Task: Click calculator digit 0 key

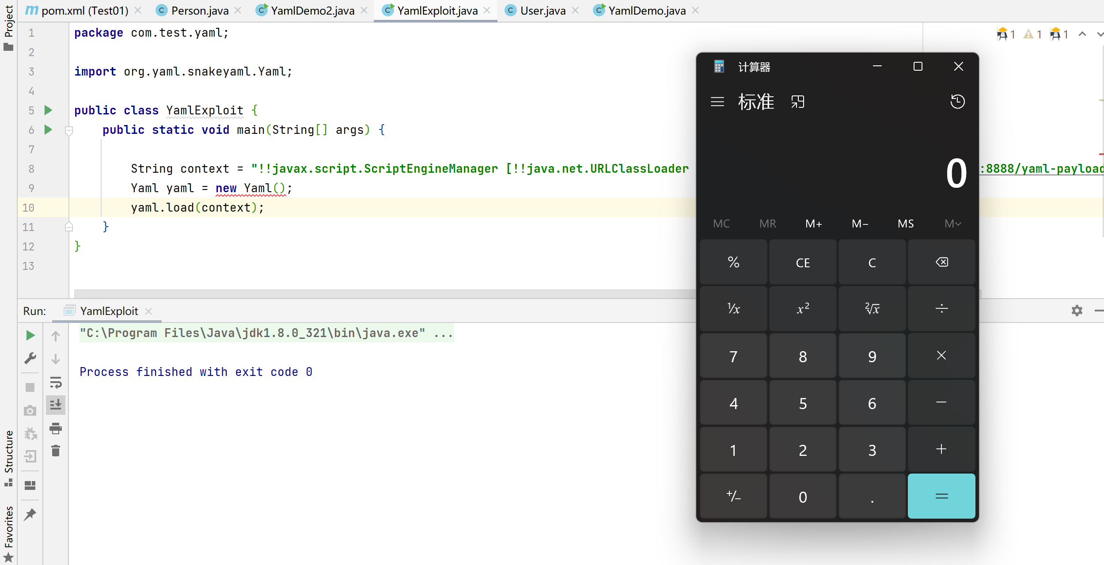Action: pos(803,496)
